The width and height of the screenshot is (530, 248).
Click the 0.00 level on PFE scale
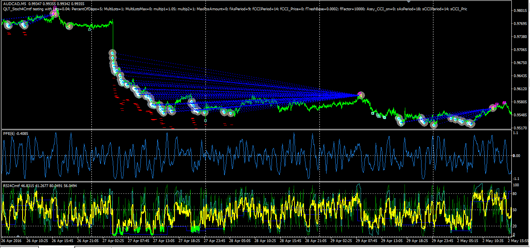(x=516, y=156)
